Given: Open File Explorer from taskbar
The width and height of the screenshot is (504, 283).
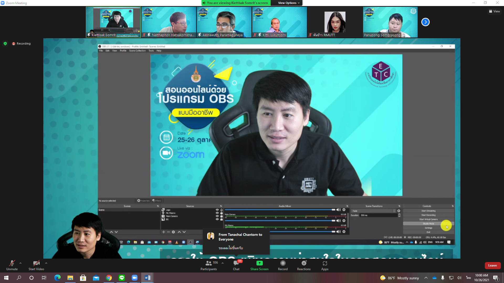Looking at the screenshot, I should tap(70, 278).
